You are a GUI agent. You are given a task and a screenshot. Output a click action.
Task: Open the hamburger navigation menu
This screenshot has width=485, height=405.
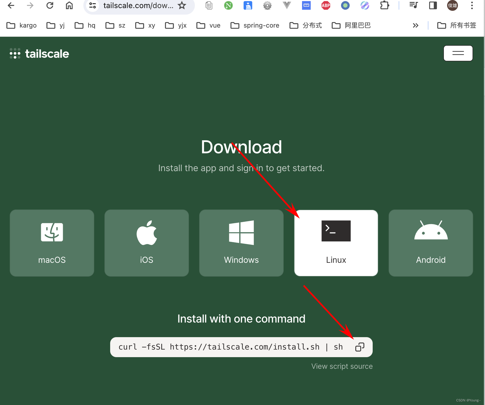(x=458, y=53)
